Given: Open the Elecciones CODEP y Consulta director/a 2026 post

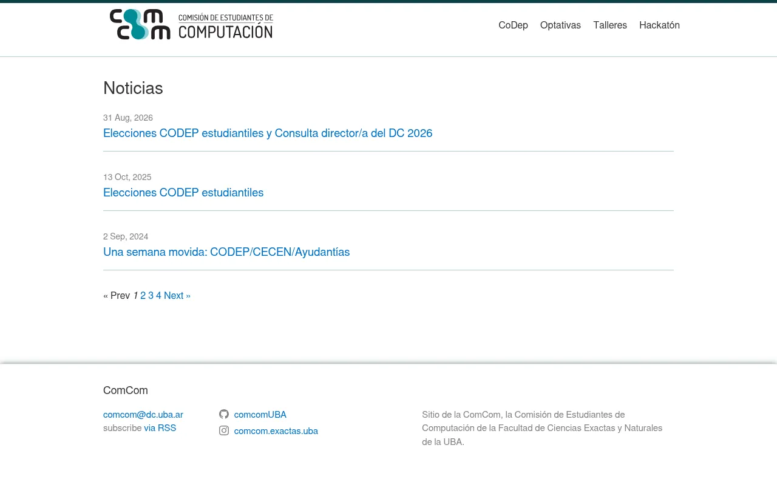Looking at the screenshot, I should point(268,133).
